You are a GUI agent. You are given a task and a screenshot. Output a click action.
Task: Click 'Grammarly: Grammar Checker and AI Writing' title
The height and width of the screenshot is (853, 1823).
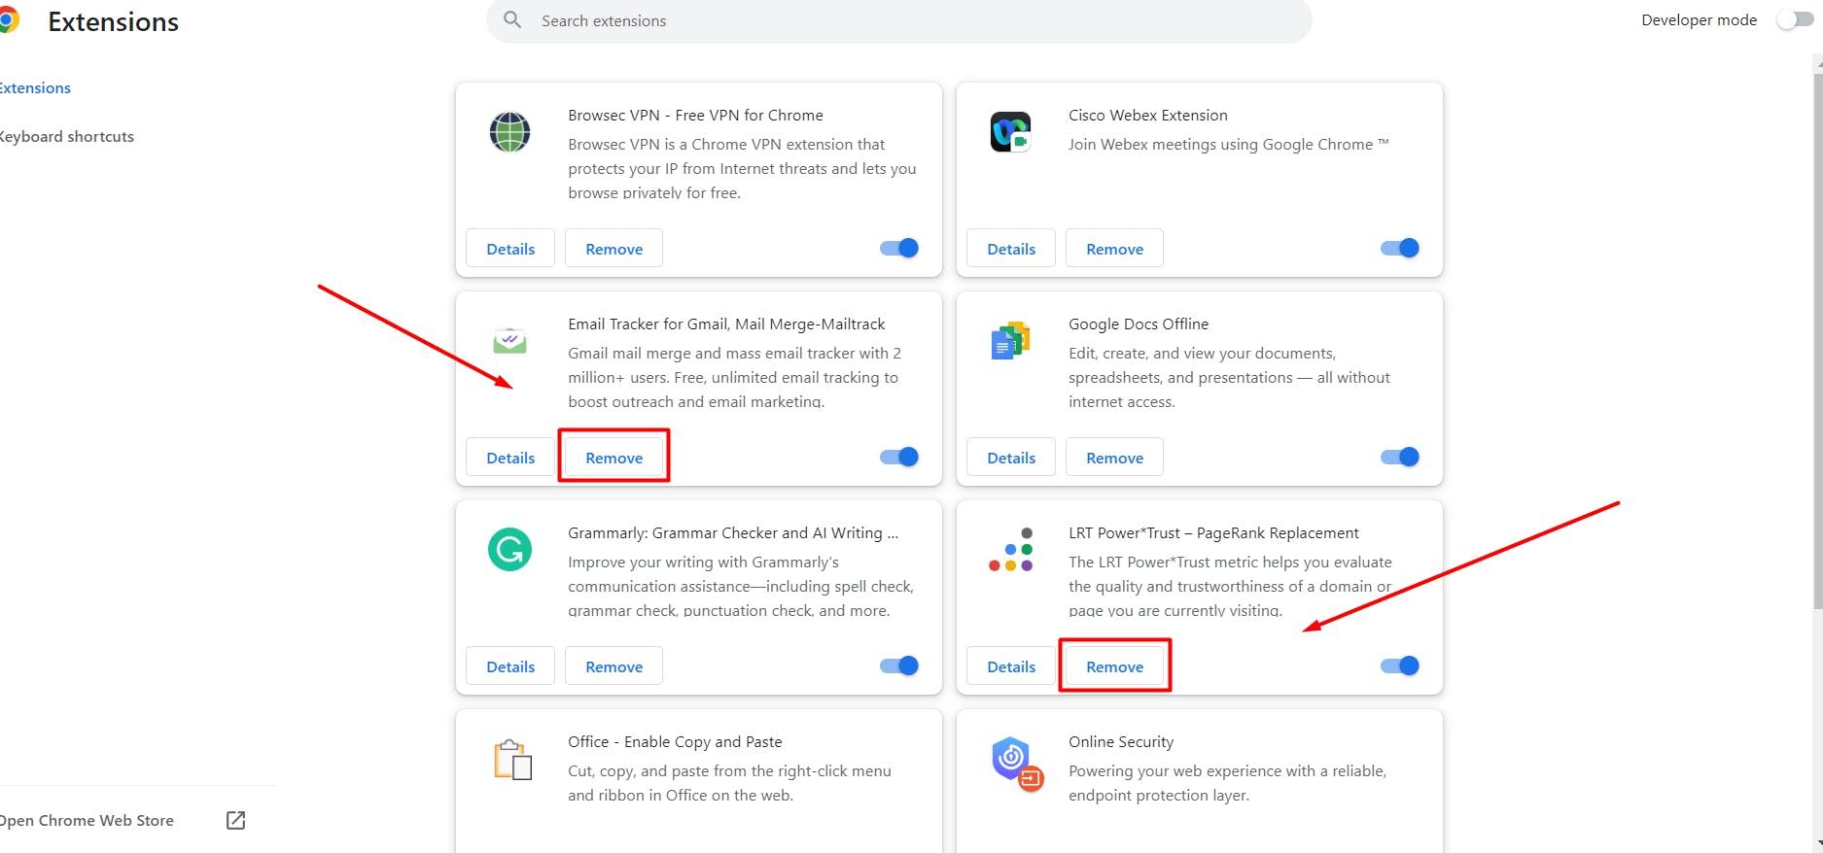[x=733, y=532]
